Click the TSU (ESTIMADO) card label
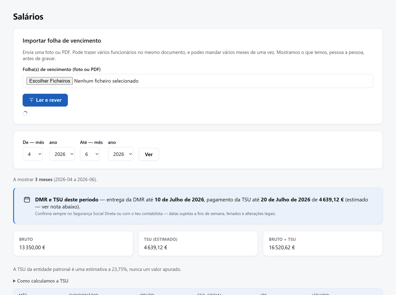This screenshot has height=295, width=396. pyautogui.click(x=161, y=239)
